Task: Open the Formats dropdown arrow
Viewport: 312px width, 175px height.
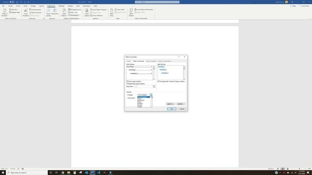Action: pyautogui.click(x=151, y=95)
